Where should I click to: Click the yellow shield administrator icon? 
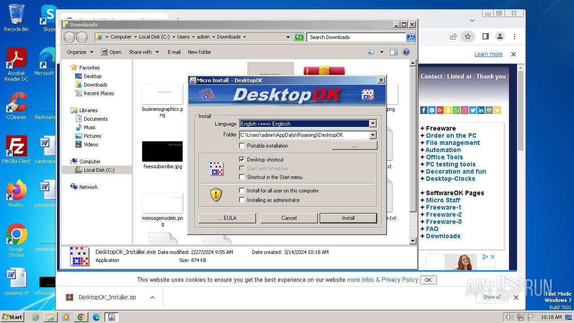[x=216, y=194]
